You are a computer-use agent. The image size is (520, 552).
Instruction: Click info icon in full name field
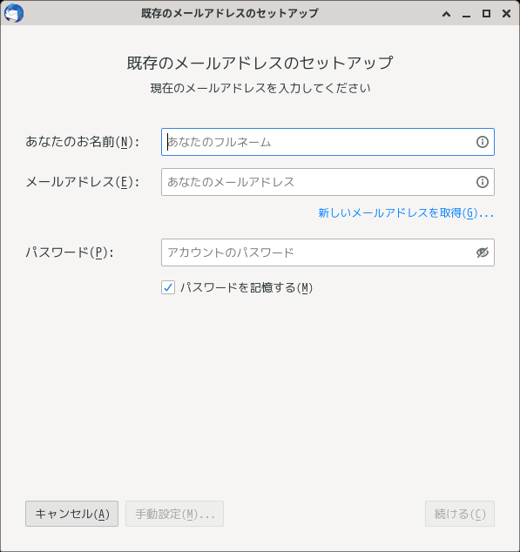tap(483, 142)
